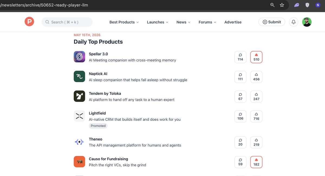The width and height of the screenshot is (325, 176).
Task: Click the Naptick AI product icon
Action: tap(79, 77)
